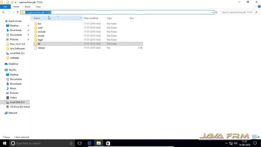The width and height of the screenshot is (261, 147).
Task: Open the webapps folder shortcut
Action: click(x=15, y=58)
